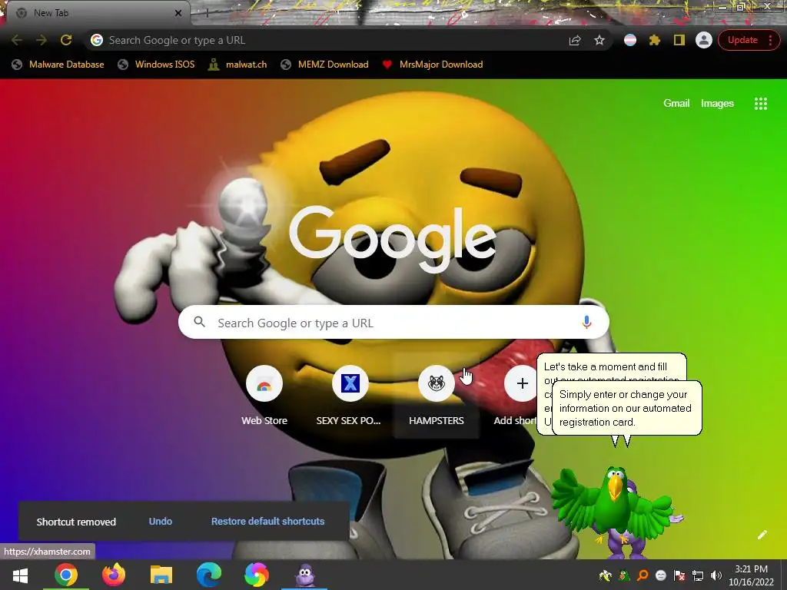Select the New Tab tab
787x590 pixels.
pos(95,13)
